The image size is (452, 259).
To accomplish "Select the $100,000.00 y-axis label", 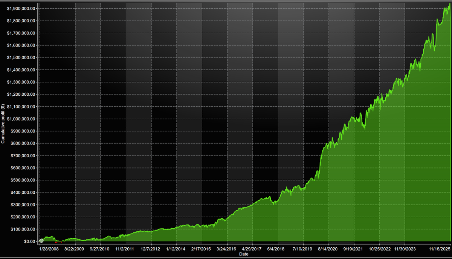I will [24, 229].
